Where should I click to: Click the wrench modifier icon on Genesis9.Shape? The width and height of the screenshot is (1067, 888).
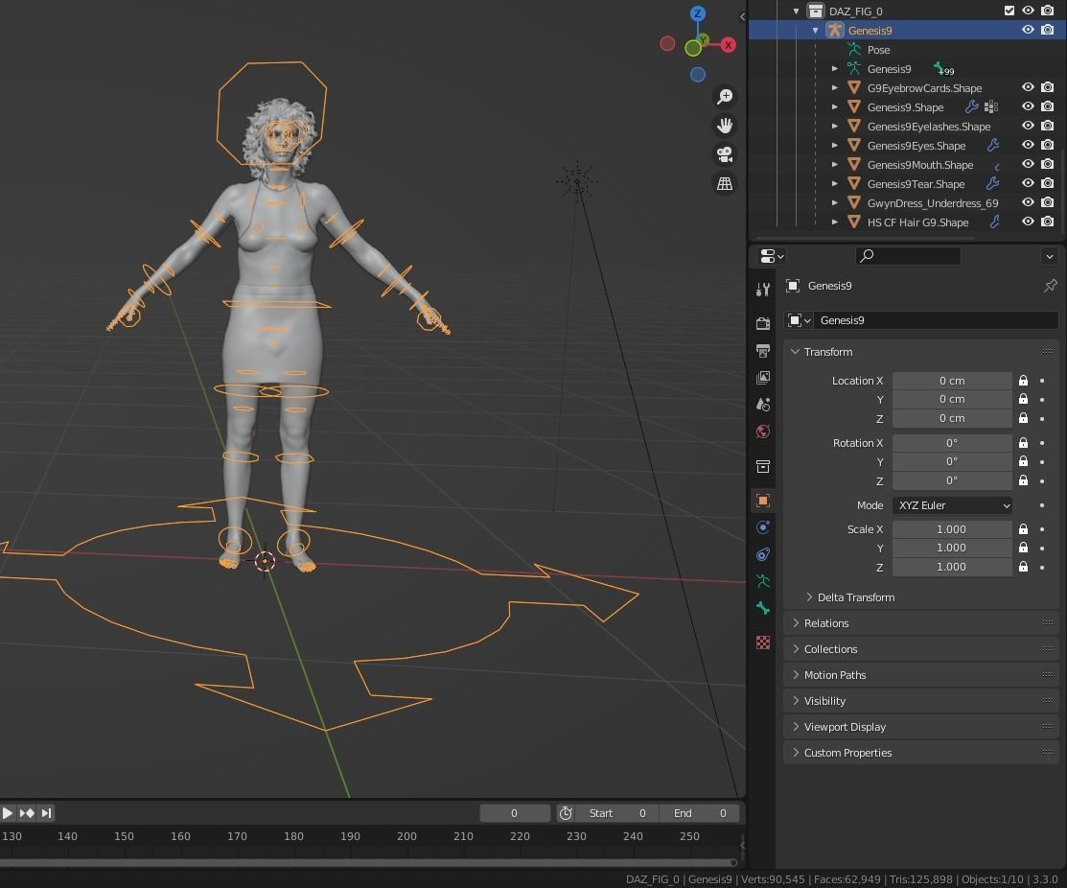click(x=972, y=106)
